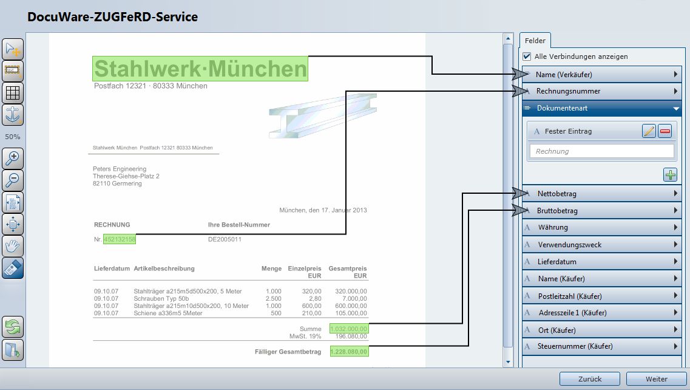690x390 pixels.
Task: Remove the Fester Eintrag entry
Action: pyautogui.click(x=665, y=131)
